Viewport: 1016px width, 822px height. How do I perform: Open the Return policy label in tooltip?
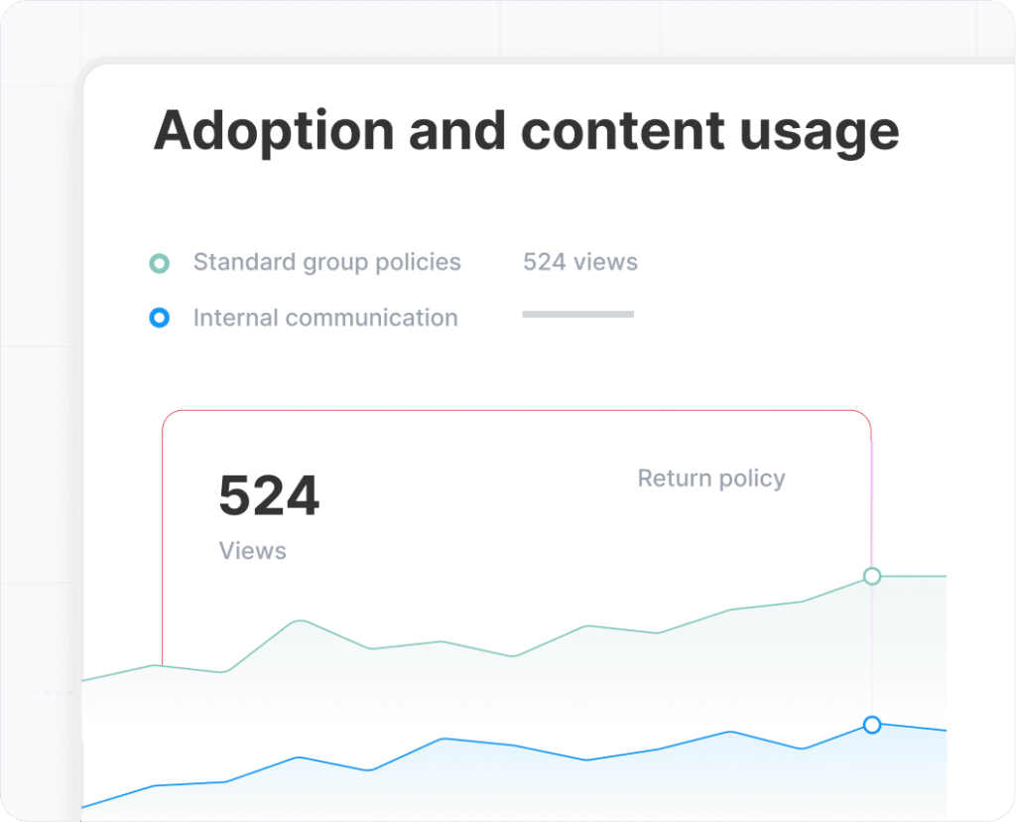pyautogui.click(x=710, y=479)
